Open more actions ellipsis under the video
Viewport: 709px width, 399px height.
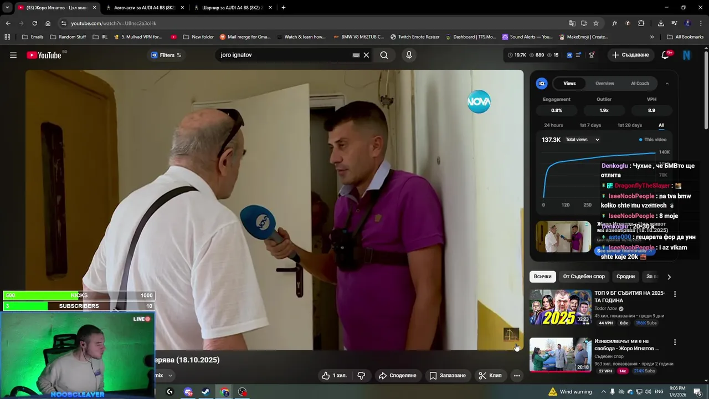(517, 375)
